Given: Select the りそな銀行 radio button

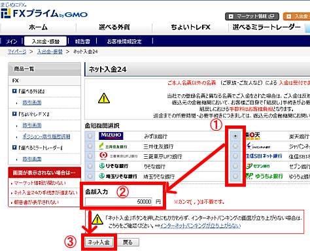Looking at the screenshot, I should [90, 166].
